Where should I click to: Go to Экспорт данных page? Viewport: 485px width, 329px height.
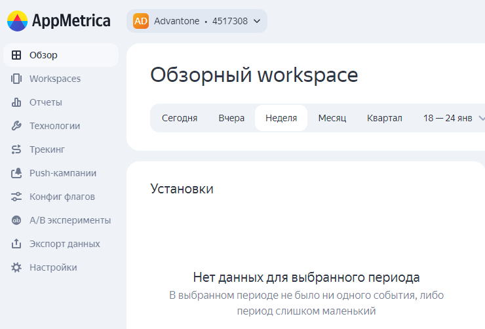64,244
